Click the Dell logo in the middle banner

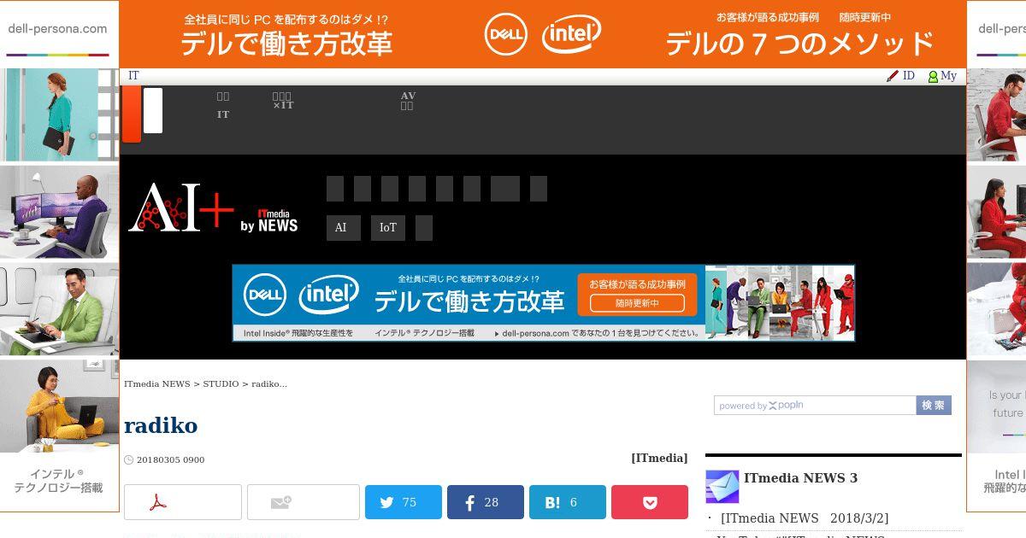pos(265,295)
